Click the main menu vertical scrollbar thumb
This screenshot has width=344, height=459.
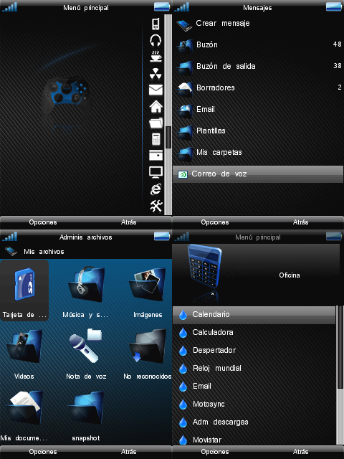(x=168, y=137)
